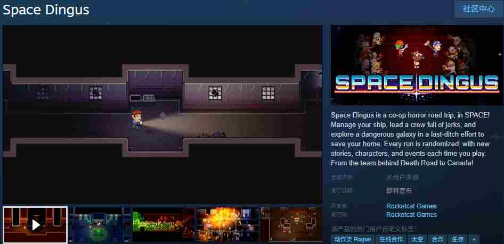Choose the 合作 tag
504x244 pixels.
[x=437, y=239]
